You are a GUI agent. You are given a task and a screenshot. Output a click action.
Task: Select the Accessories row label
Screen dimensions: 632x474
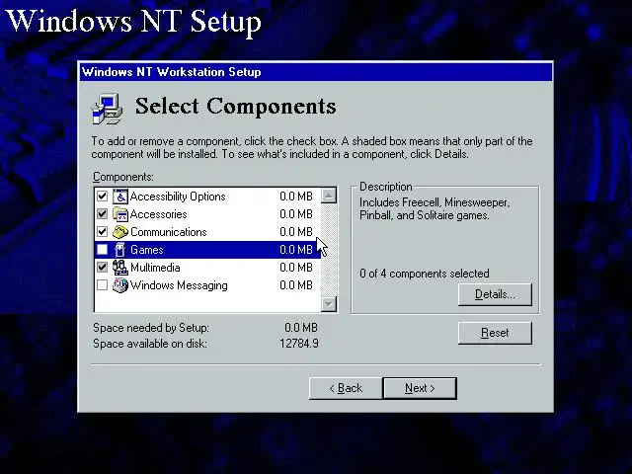click(158, 214)
